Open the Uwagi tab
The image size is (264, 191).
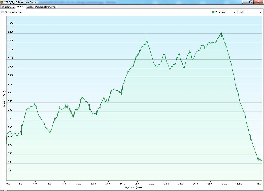pos(30,7)
